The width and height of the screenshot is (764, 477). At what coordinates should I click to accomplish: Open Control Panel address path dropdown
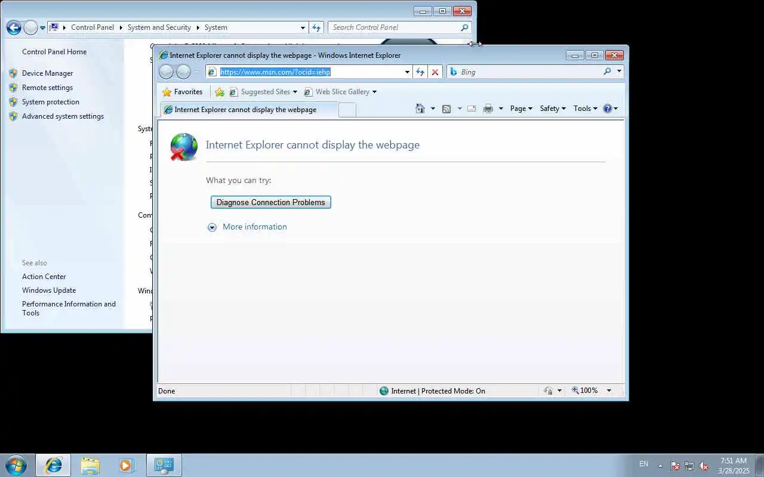pyautogui.click(x=303, y=27)
